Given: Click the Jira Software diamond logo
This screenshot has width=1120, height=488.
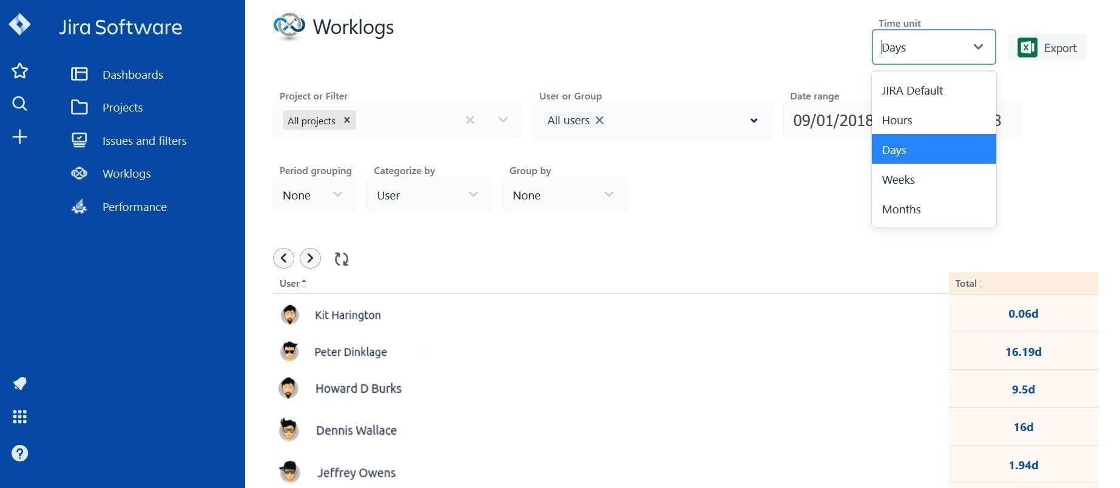Looking at the screenshot, I should pyautogui.click(x=20, y=25).
